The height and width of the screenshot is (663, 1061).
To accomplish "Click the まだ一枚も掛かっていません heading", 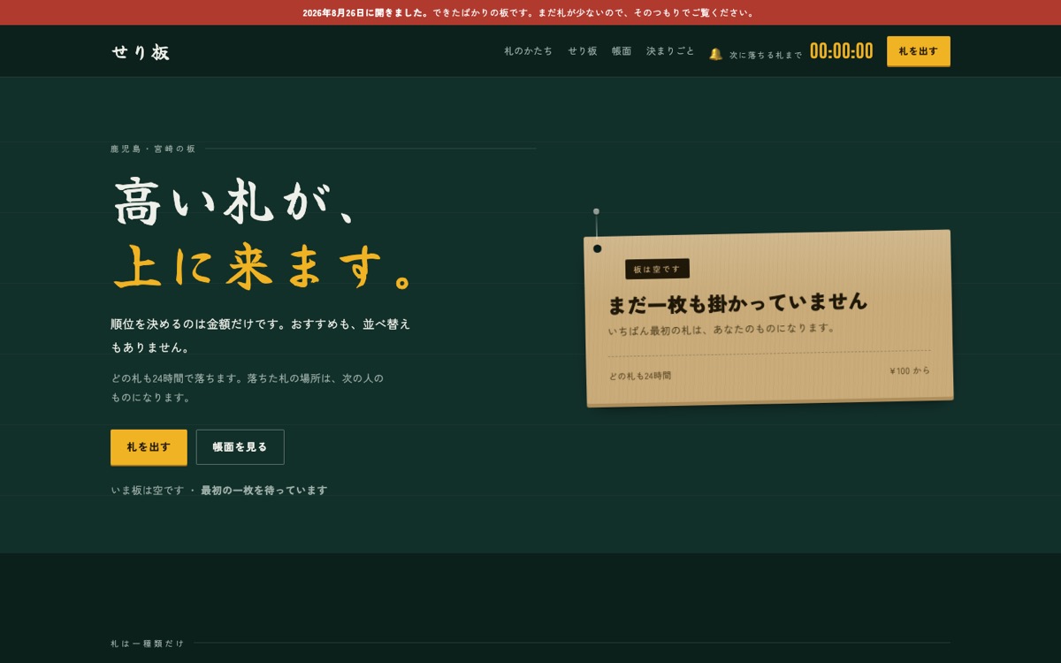I will [737, 302].
